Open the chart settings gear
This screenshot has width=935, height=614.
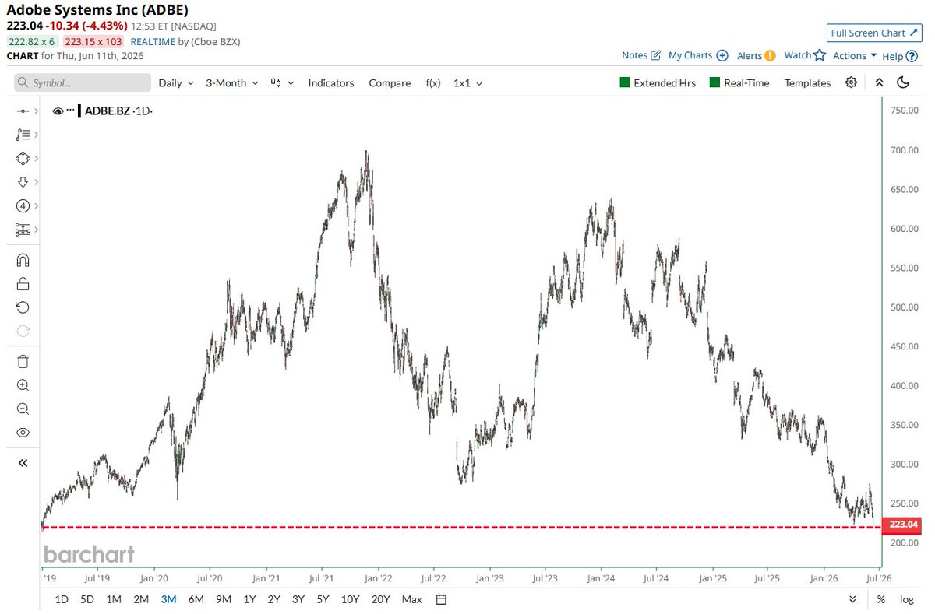pyautogui.click(x=852, y=82)
